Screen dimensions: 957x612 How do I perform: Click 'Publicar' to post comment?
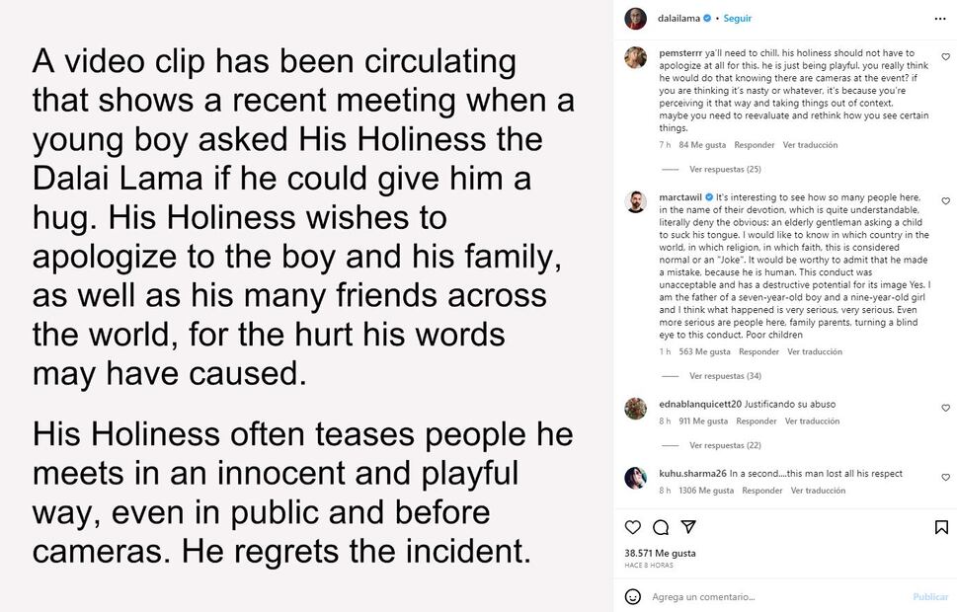(x=929, y=596)
